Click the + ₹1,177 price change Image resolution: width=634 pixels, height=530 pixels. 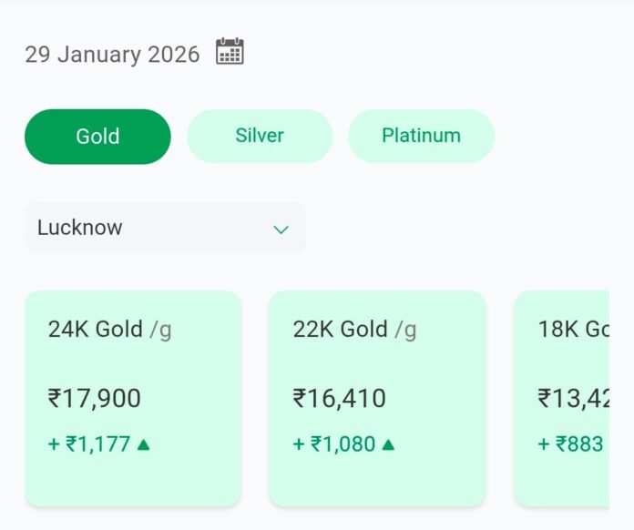[89, 444]
